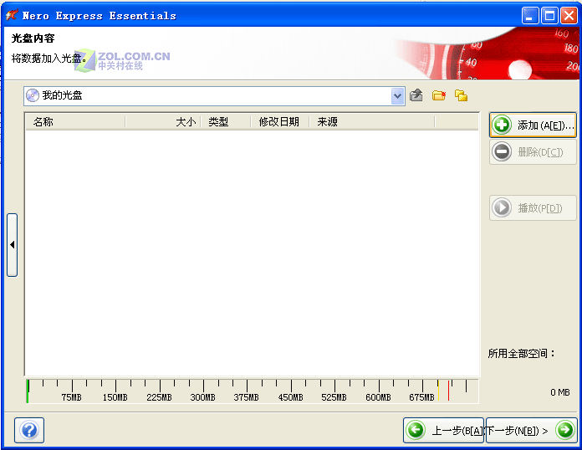Image resolution: width=582 pixels, height=450 pixels.
Task: Go back with 上一步 button
Action: (x=443, y=430)
